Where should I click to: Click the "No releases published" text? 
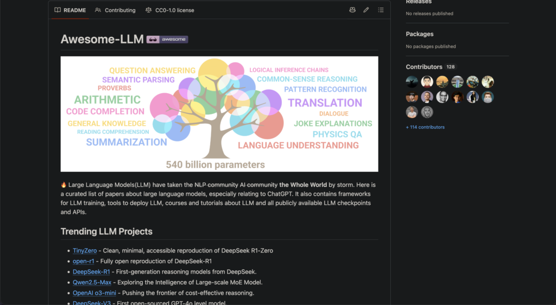pos(429,14)
